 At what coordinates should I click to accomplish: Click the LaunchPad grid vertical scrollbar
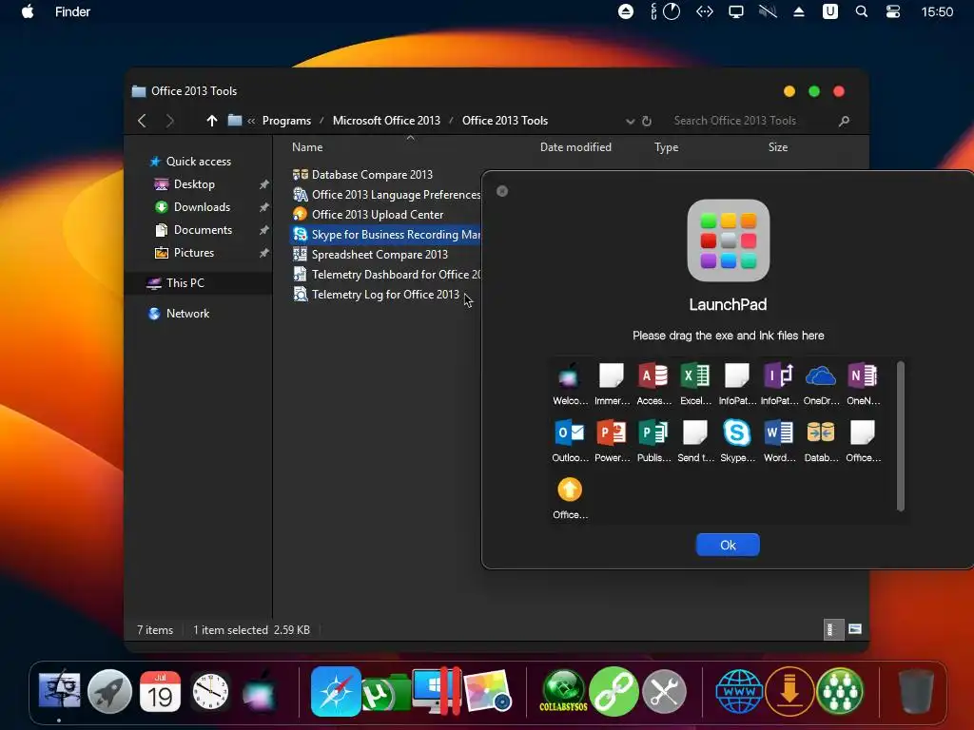coord(900,436)
